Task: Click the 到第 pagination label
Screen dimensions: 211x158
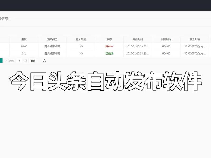Action: coord(12,61)
